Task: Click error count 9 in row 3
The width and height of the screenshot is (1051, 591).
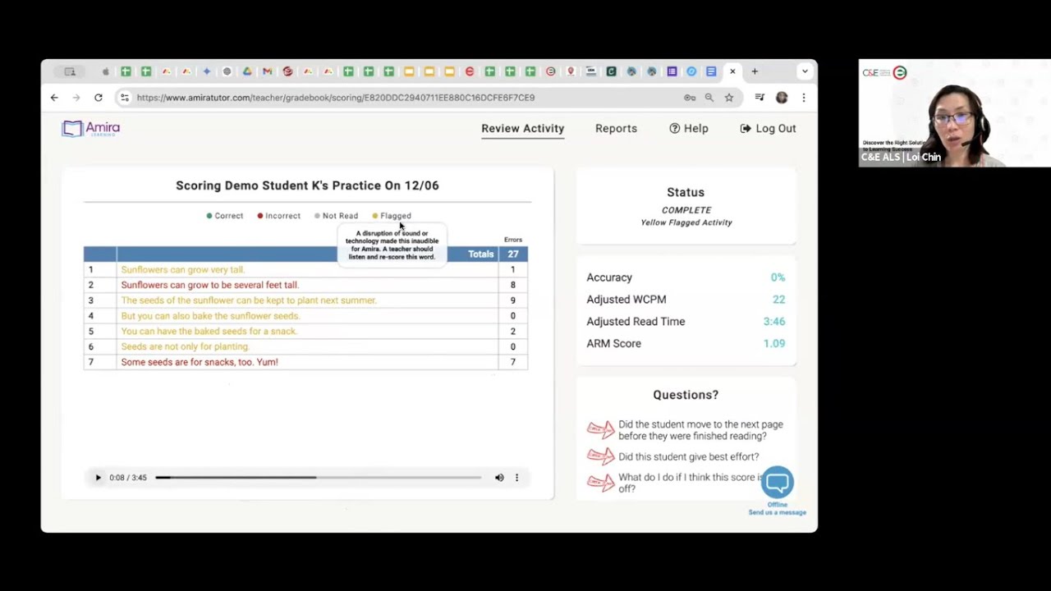Action: (x=512, y=300)
